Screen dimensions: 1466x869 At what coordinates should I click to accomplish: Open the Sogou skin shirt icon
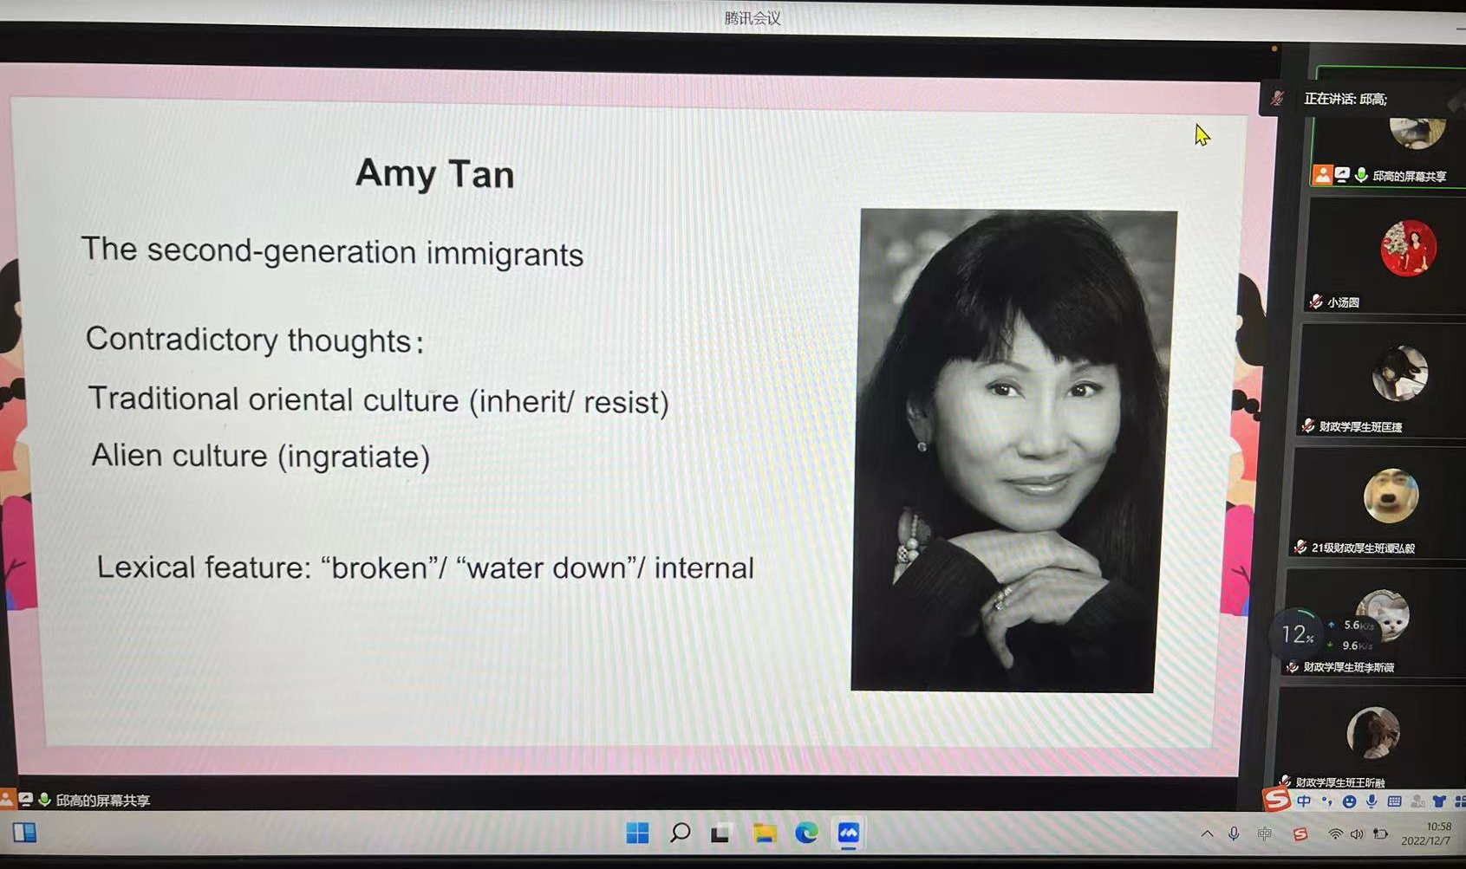click(x=1439, y=801)
